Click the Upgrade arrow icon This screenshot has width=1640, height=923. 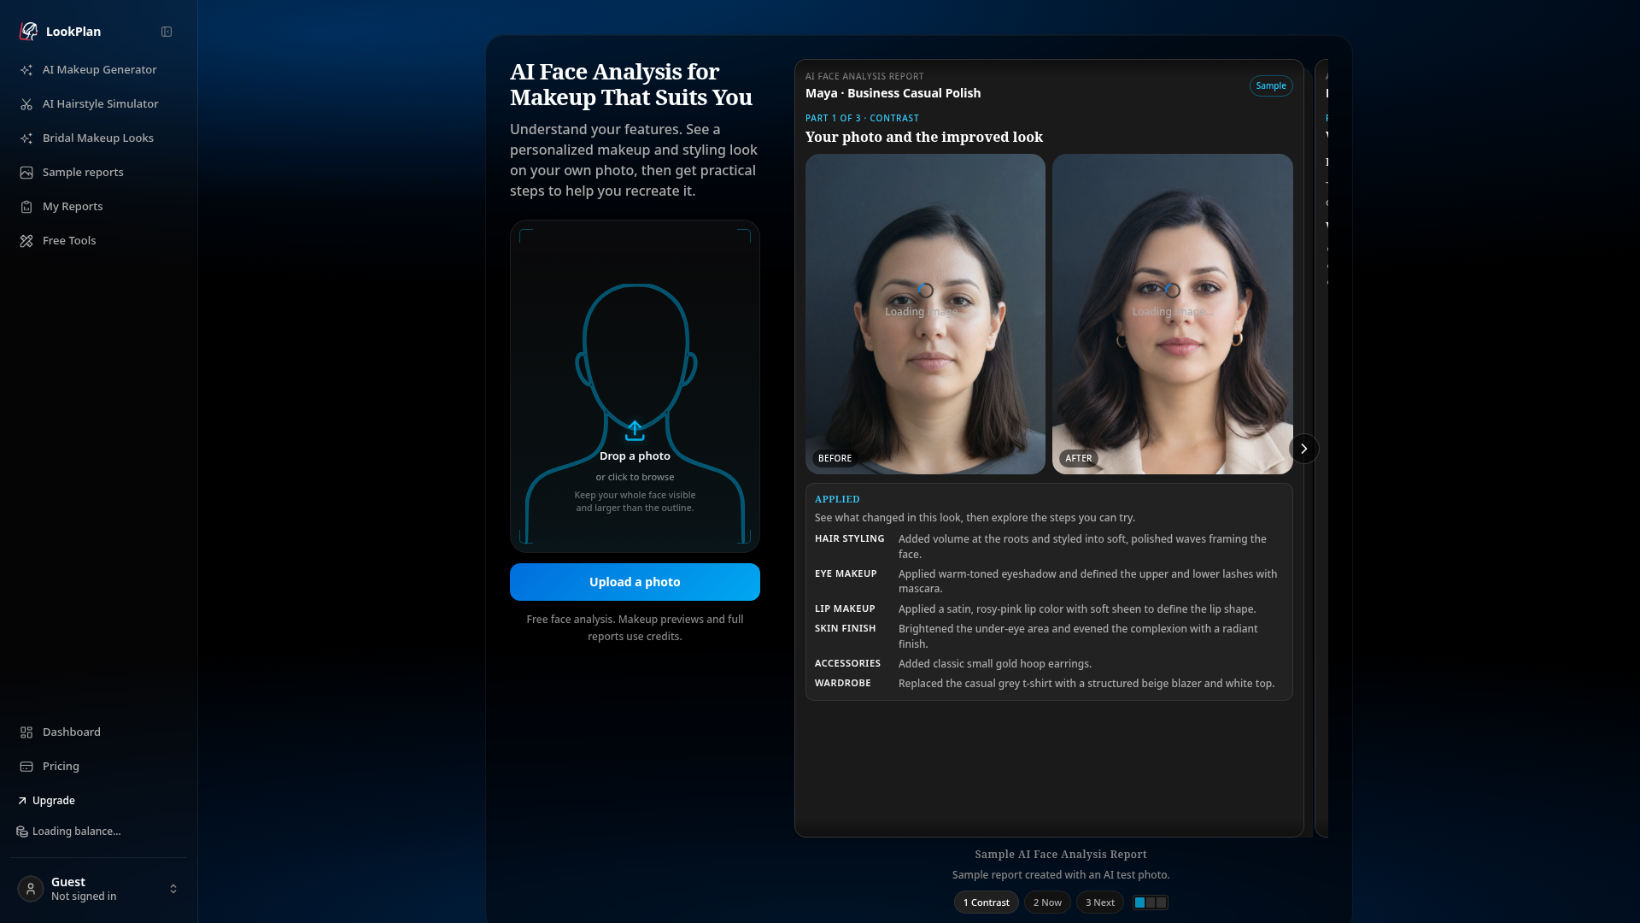click(x=22, y=801)
